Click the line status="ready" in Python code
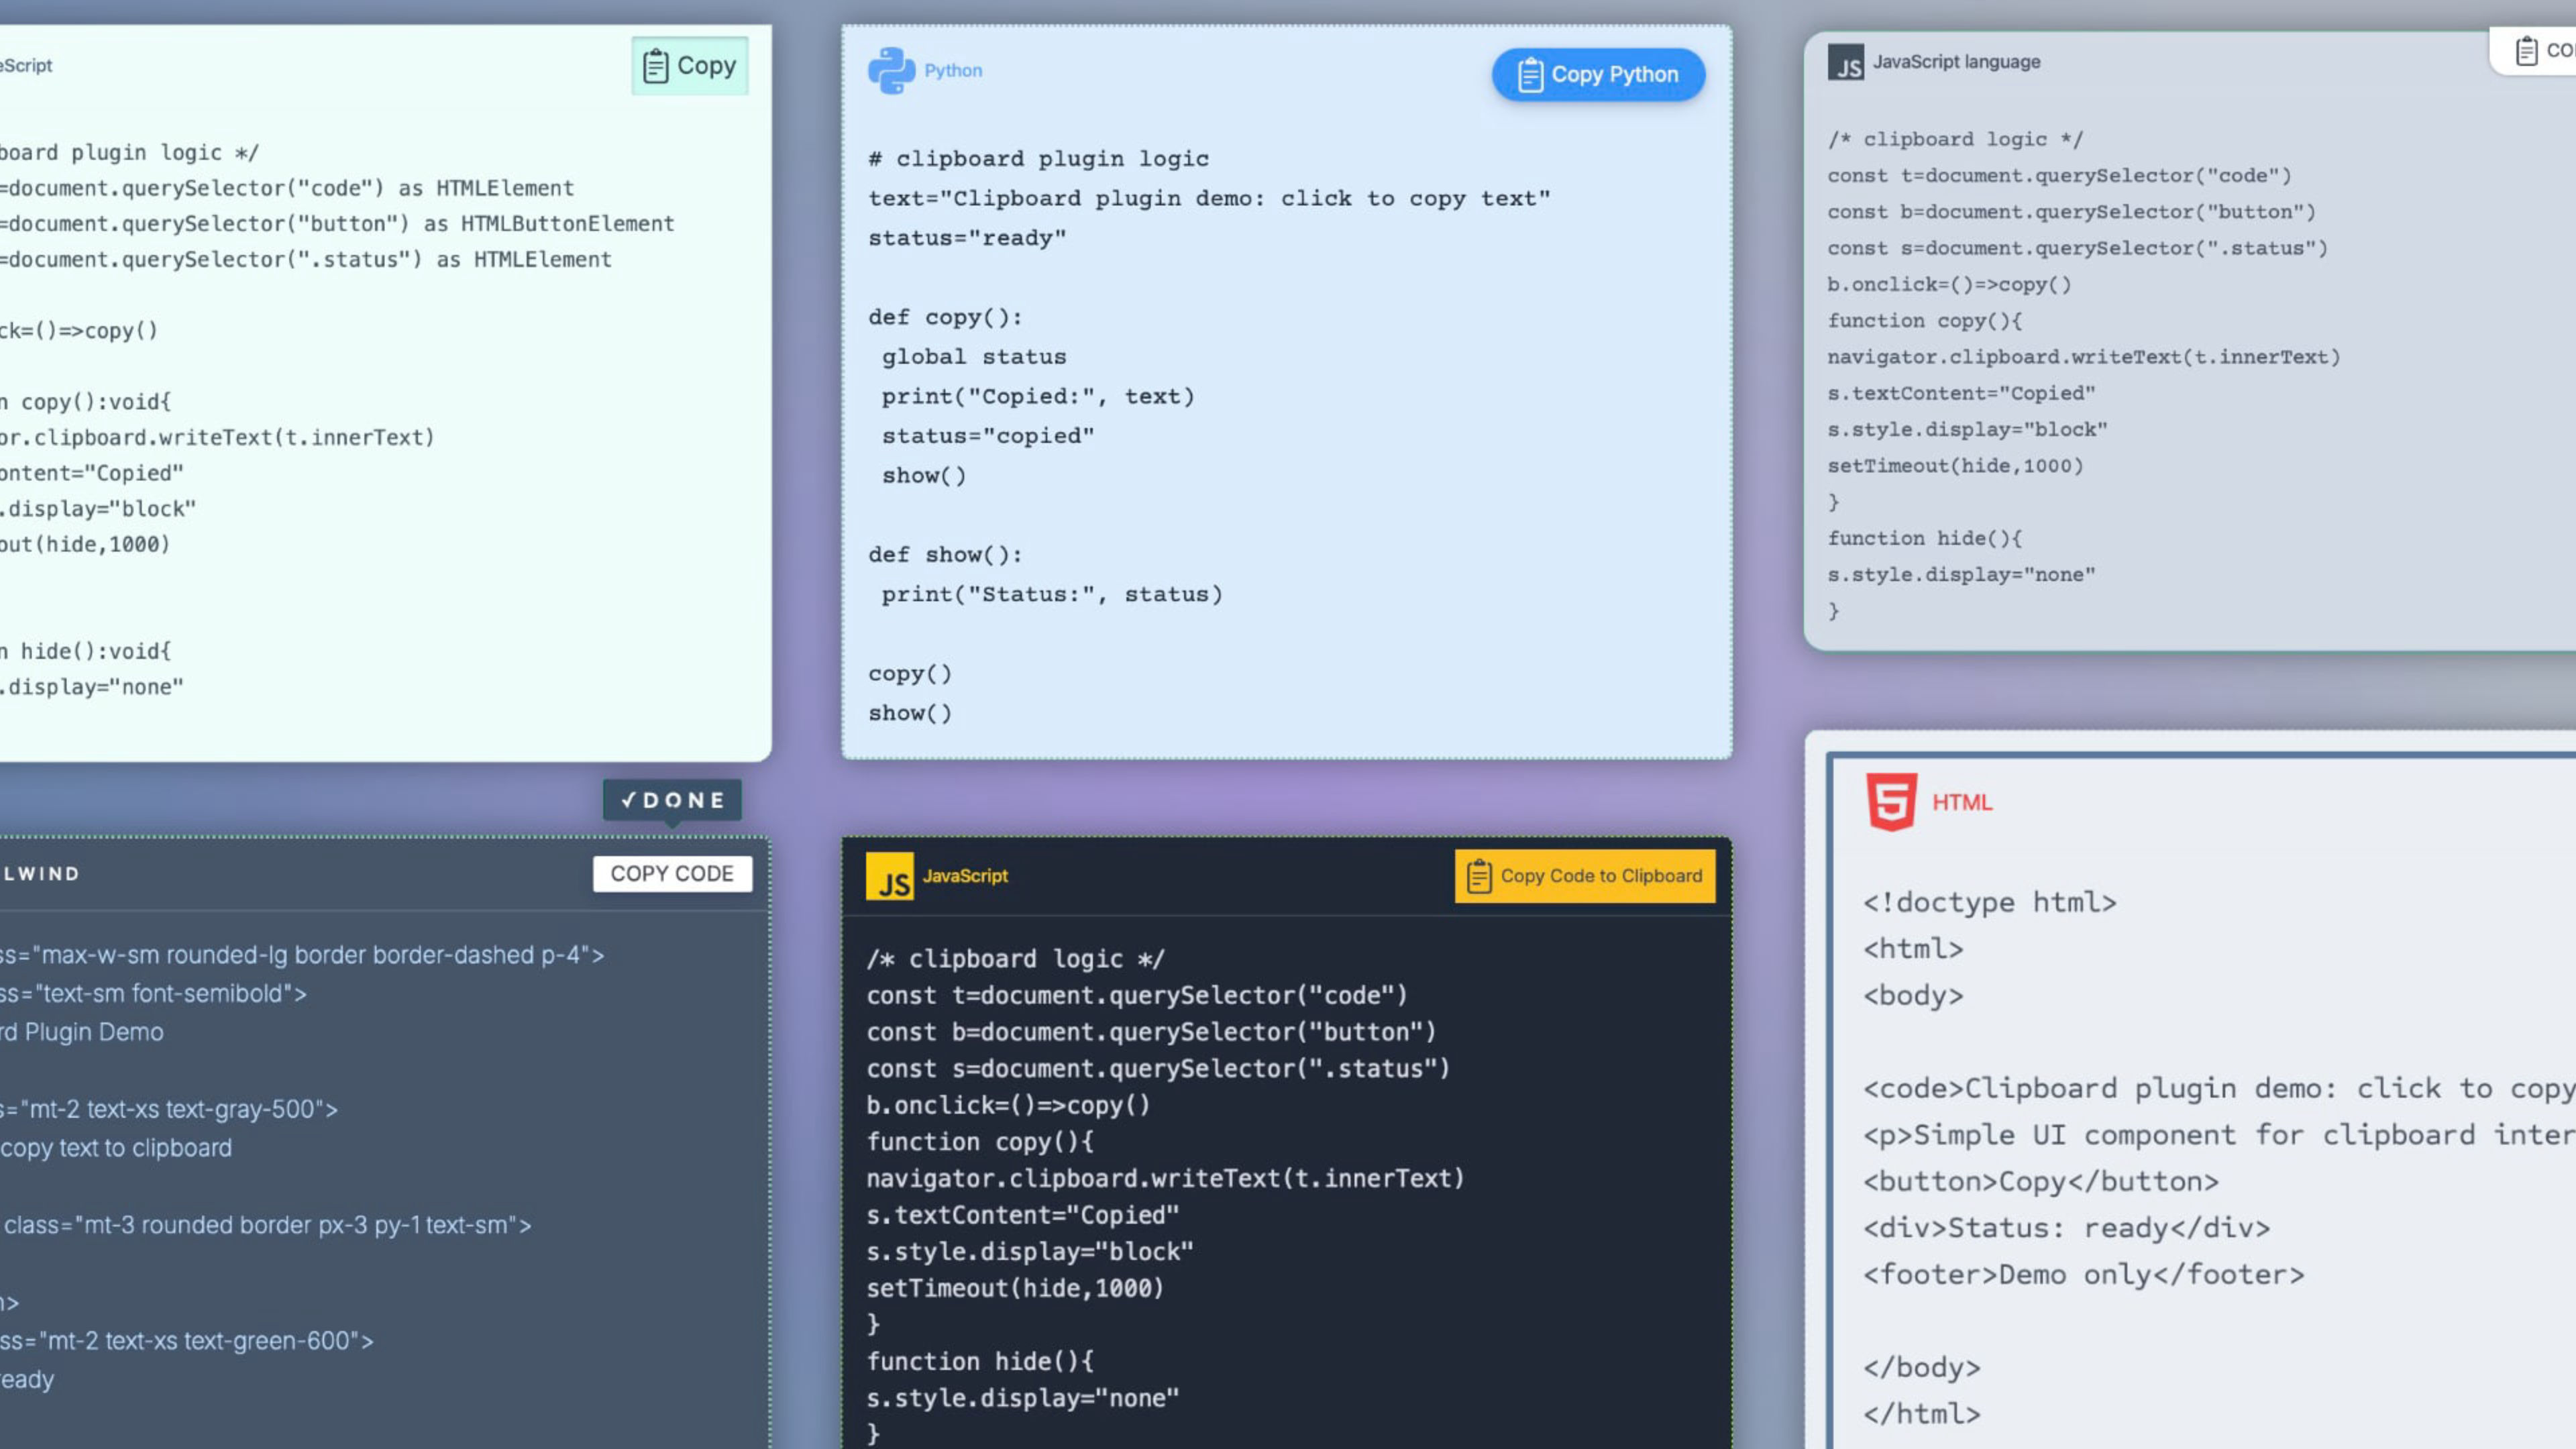This screenshot has width=2576, height=1449. (x=967, y=238)
